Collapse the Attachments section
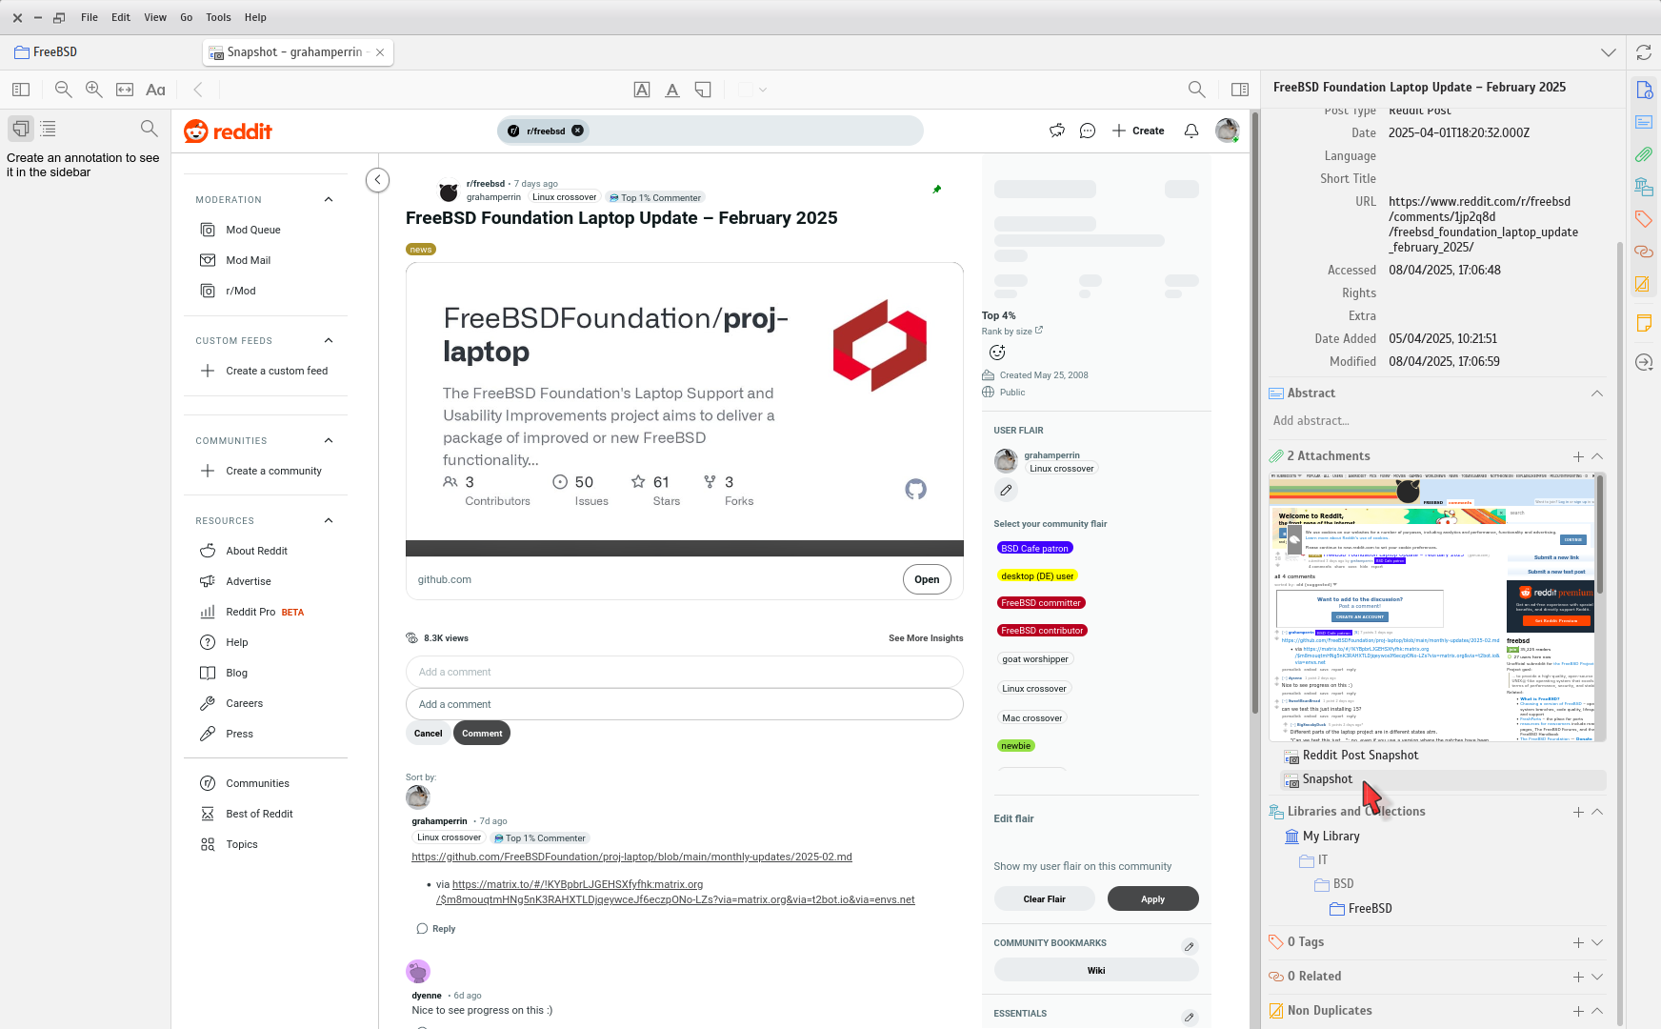Screen dimensions: 1661x1029 (x=1597, y=456)
